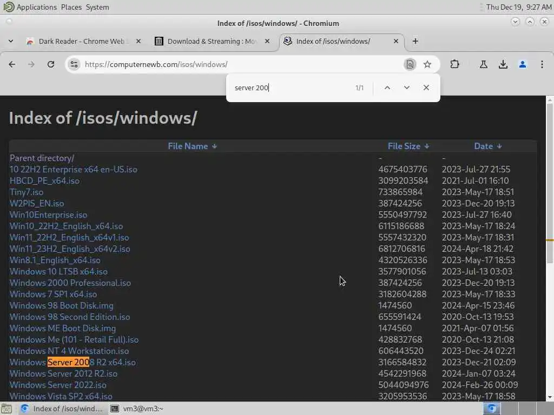
Task: Close the Dark Reader tab
Action: (x=138, y=41)
